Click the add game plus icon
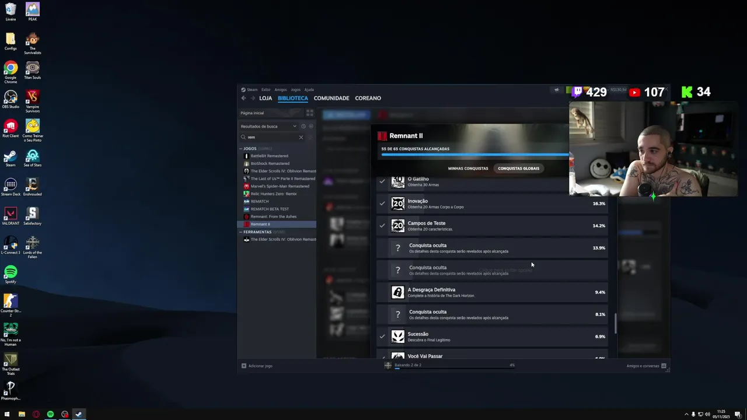 244,366
